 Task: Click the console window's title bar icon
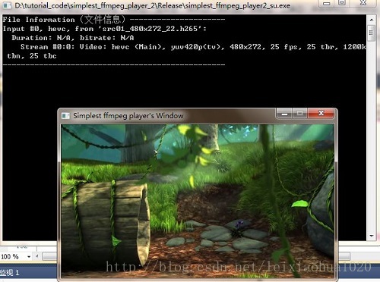point(6,5)
